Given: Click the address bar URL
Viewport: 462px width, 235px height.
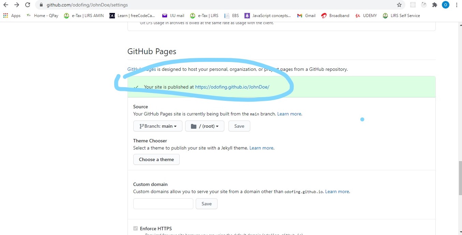Looking at the screenshot, I should pos(87,5).
